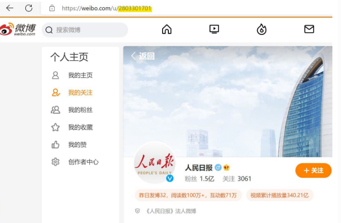341x223 pixels.
Task: Click the Weibo logo
Action: (x=18, y=29)
